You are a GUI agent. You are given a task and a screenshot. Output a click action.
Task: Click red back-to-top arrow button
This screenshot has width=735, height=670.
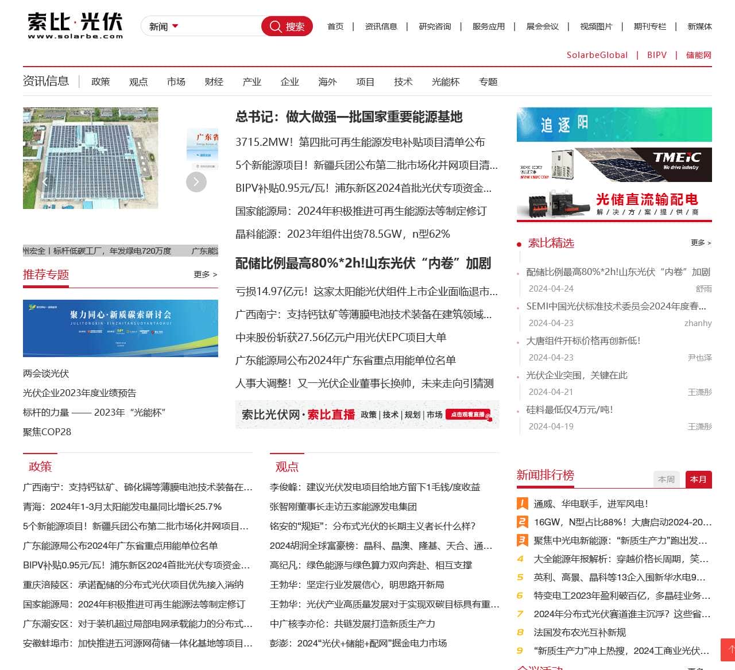point(728,650)
